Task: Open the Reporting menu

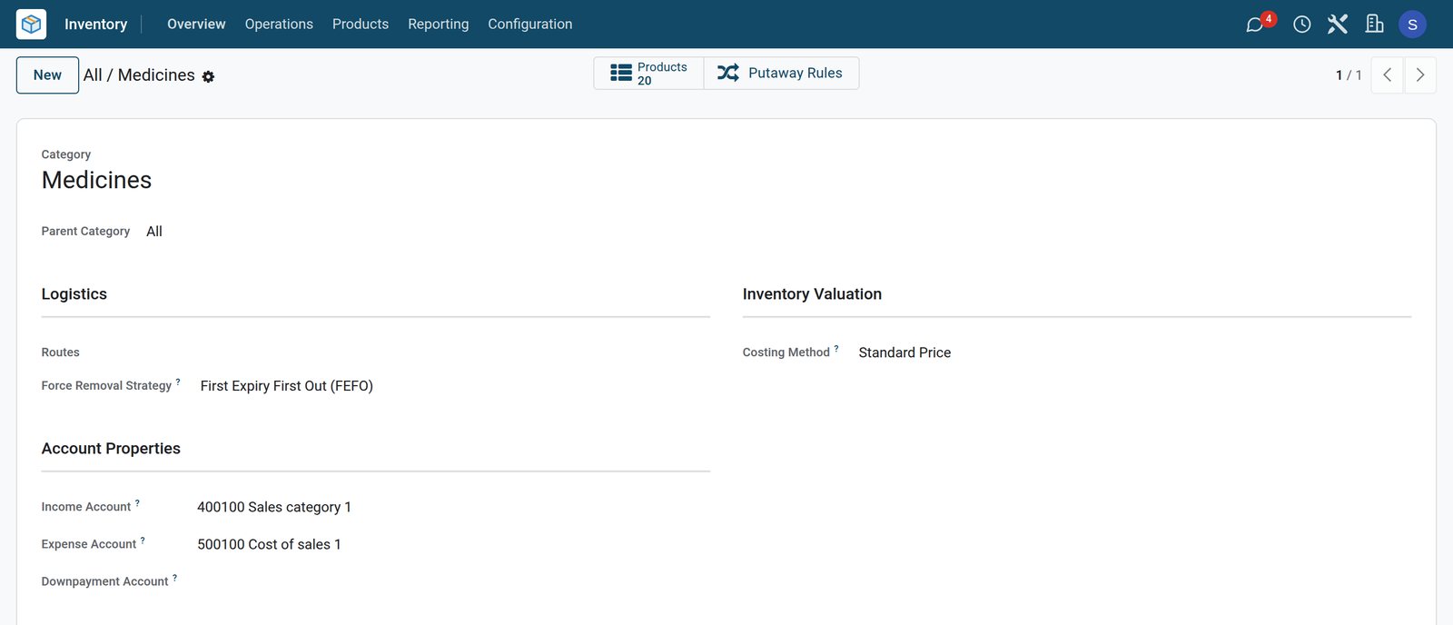Action: click(439, 24)
